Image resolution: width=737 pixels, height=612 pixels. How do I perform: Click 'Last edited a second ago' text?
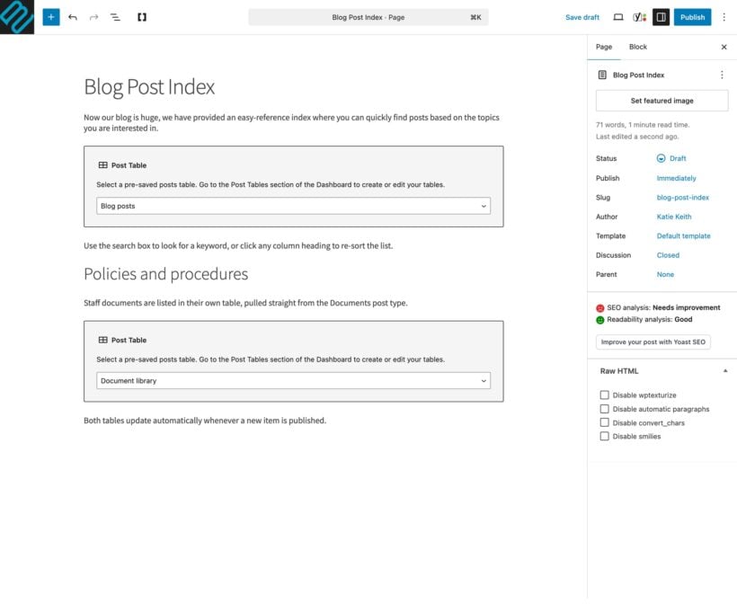[x=637, y=137]
